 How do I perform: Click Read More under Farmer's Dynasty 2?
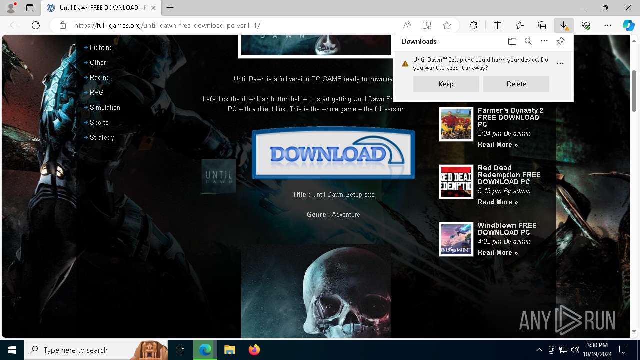click(x=498, y=145)
